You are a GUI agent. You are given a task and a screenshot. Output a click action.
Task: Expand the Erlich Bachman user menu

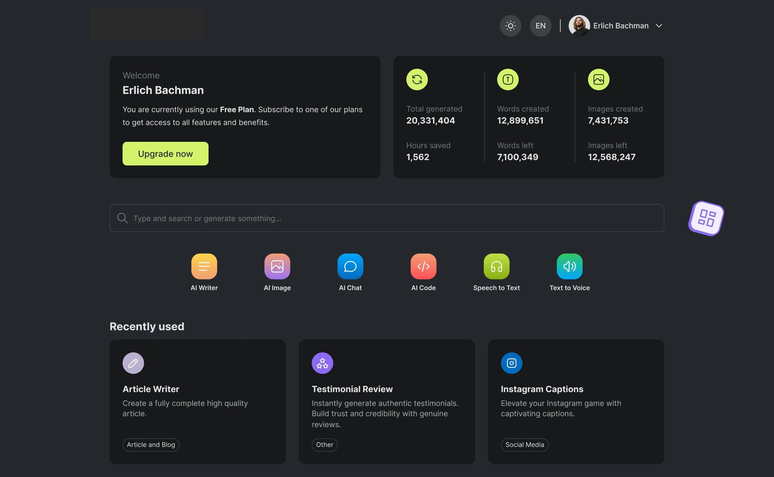(660, 25)
